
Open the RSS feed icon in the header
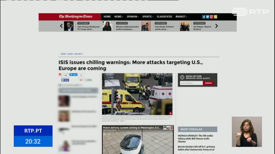[215, 17]
